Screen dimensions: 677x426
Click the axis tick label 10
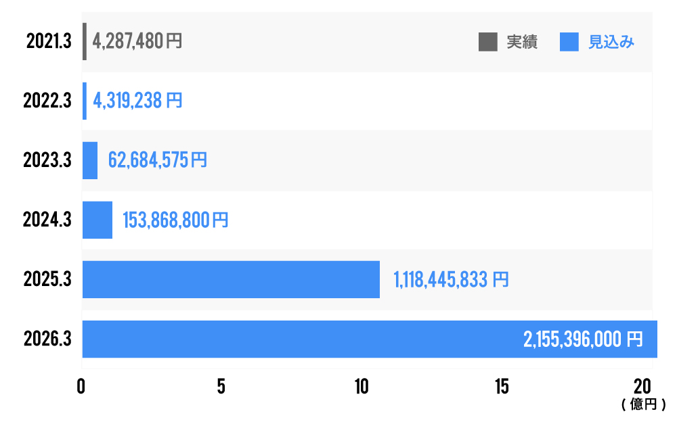point(362,386)
